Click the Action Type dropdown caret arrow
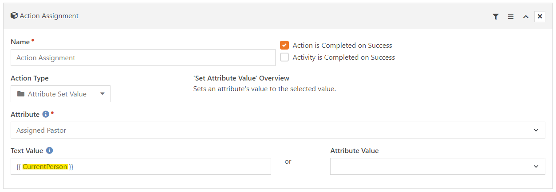Viewport: 556px width, 192px height. tap(103, 94)
